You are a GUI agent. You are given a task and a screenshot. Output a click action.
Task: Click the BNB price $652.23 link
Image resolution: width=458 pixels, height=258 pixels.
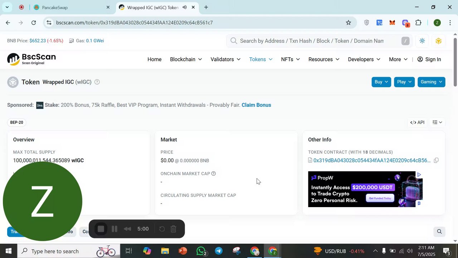pyautogui.click(x=38, y=41)
